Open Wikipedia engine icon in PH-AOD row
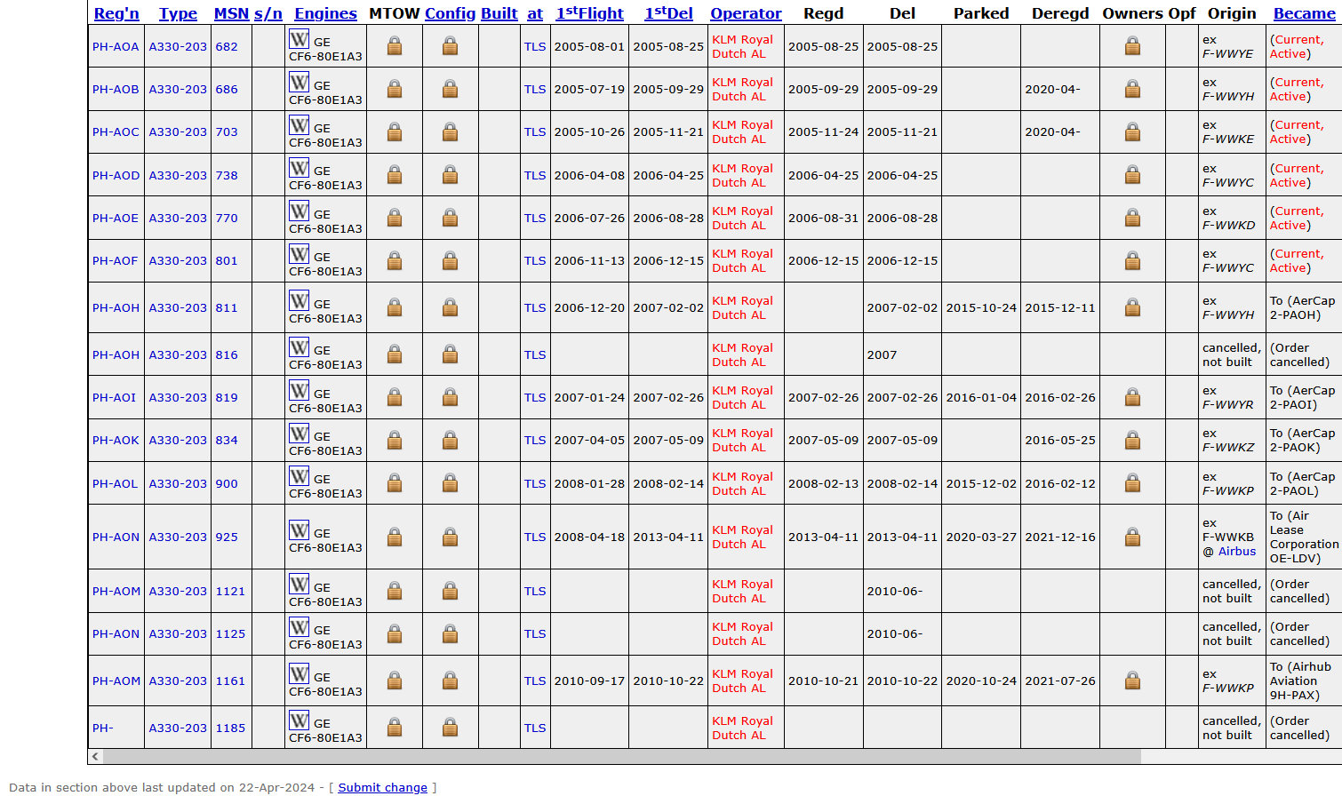1342x796 pixels. pos(300,168)
